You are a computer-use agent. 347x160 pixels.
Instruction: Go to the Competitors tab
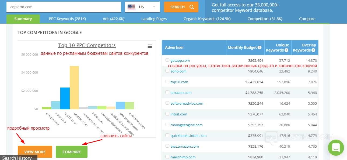tap(265, 19)
